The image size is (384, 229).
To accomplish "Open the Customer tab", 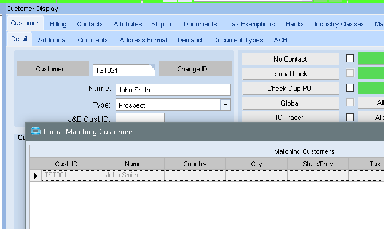I will (25, 23).
